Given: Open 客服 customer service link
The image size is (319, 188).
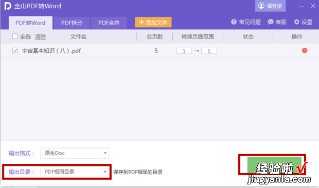Looking at the screenshot, I should click(277, 22).
